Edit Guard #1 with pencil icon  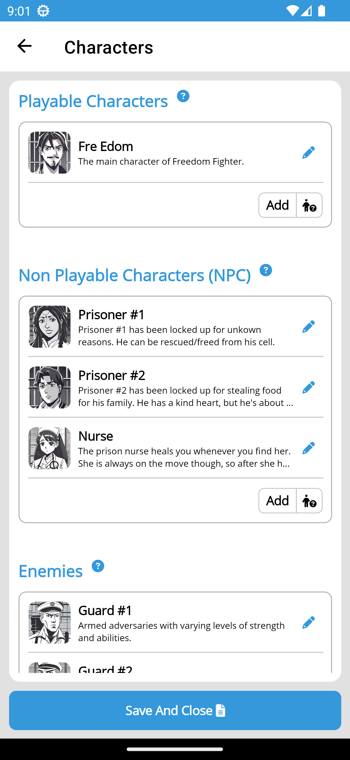coord(309,622)
